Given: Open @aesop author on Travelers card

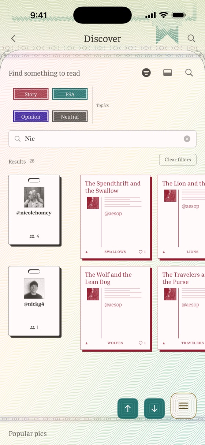Looking at the screenshot, I should coord(190,304).
